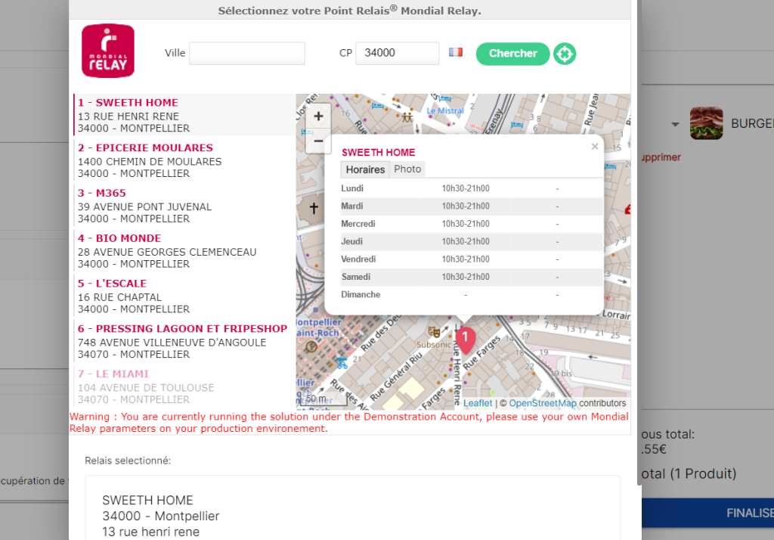Viewport: 774px width, 540px height.
Task: Close the SWEETH HOME popup
Action: click(594, 146)
